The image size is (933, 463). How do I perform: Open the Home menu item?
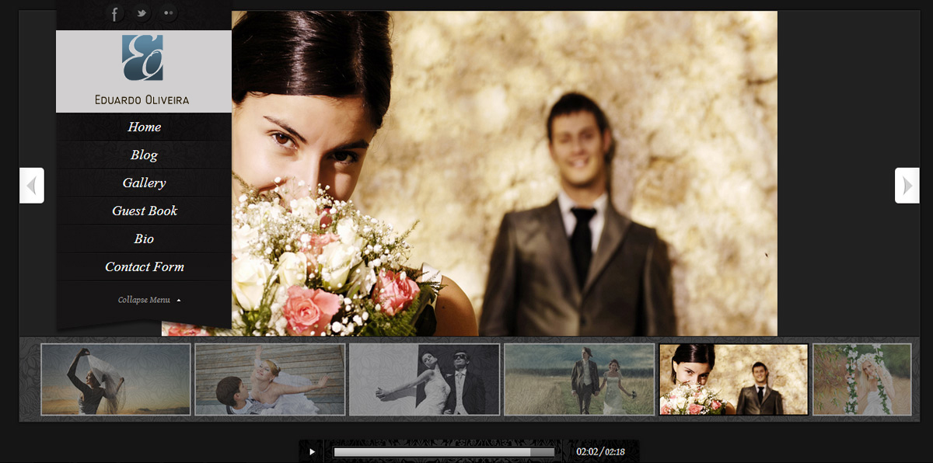pos(144,127)
